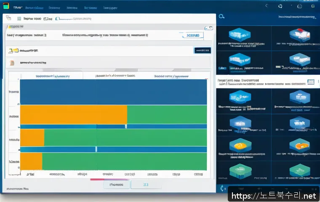Screen dimensions: 320x202
Task: Click the list view icon on highlighted white row
Action: click(x=311, y=81)
